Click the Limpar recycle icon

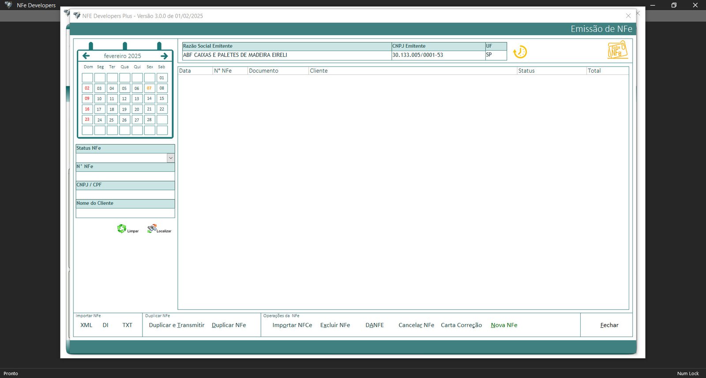coord(122,229)
